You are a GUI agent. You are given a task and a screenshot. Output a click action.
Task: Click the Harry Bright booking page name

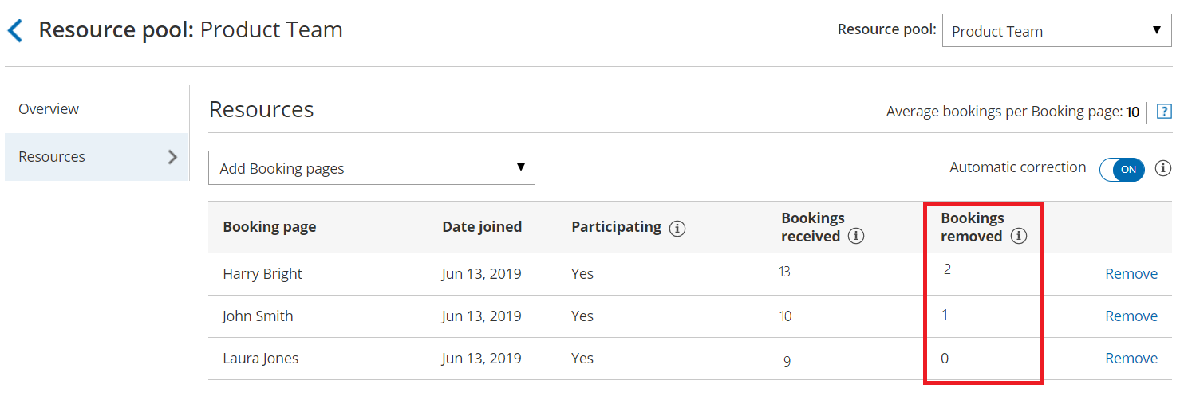tap(262, 274)
